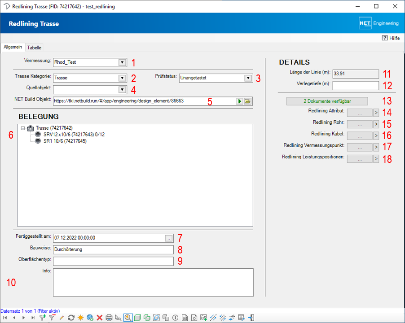This screenshot has width=405, height=323.
Task: Click the Redlining Leistungspositionen ellipsis button
Action: [360, 159]
